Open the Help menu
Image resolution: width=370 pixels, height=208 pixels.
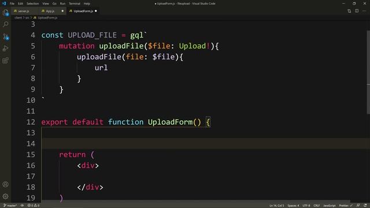(87, 3)
